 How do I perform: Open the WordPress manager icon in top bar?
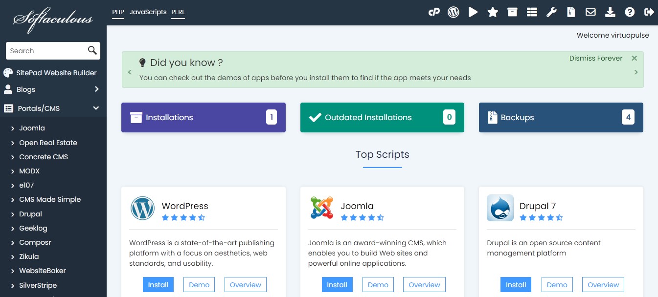point(454,12)
